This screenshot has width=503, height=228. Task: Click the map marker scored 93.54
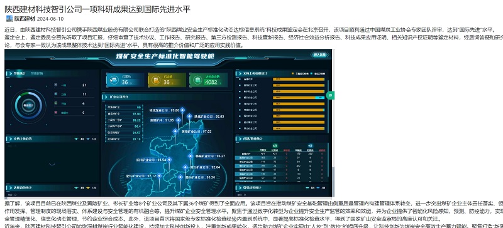170,160
